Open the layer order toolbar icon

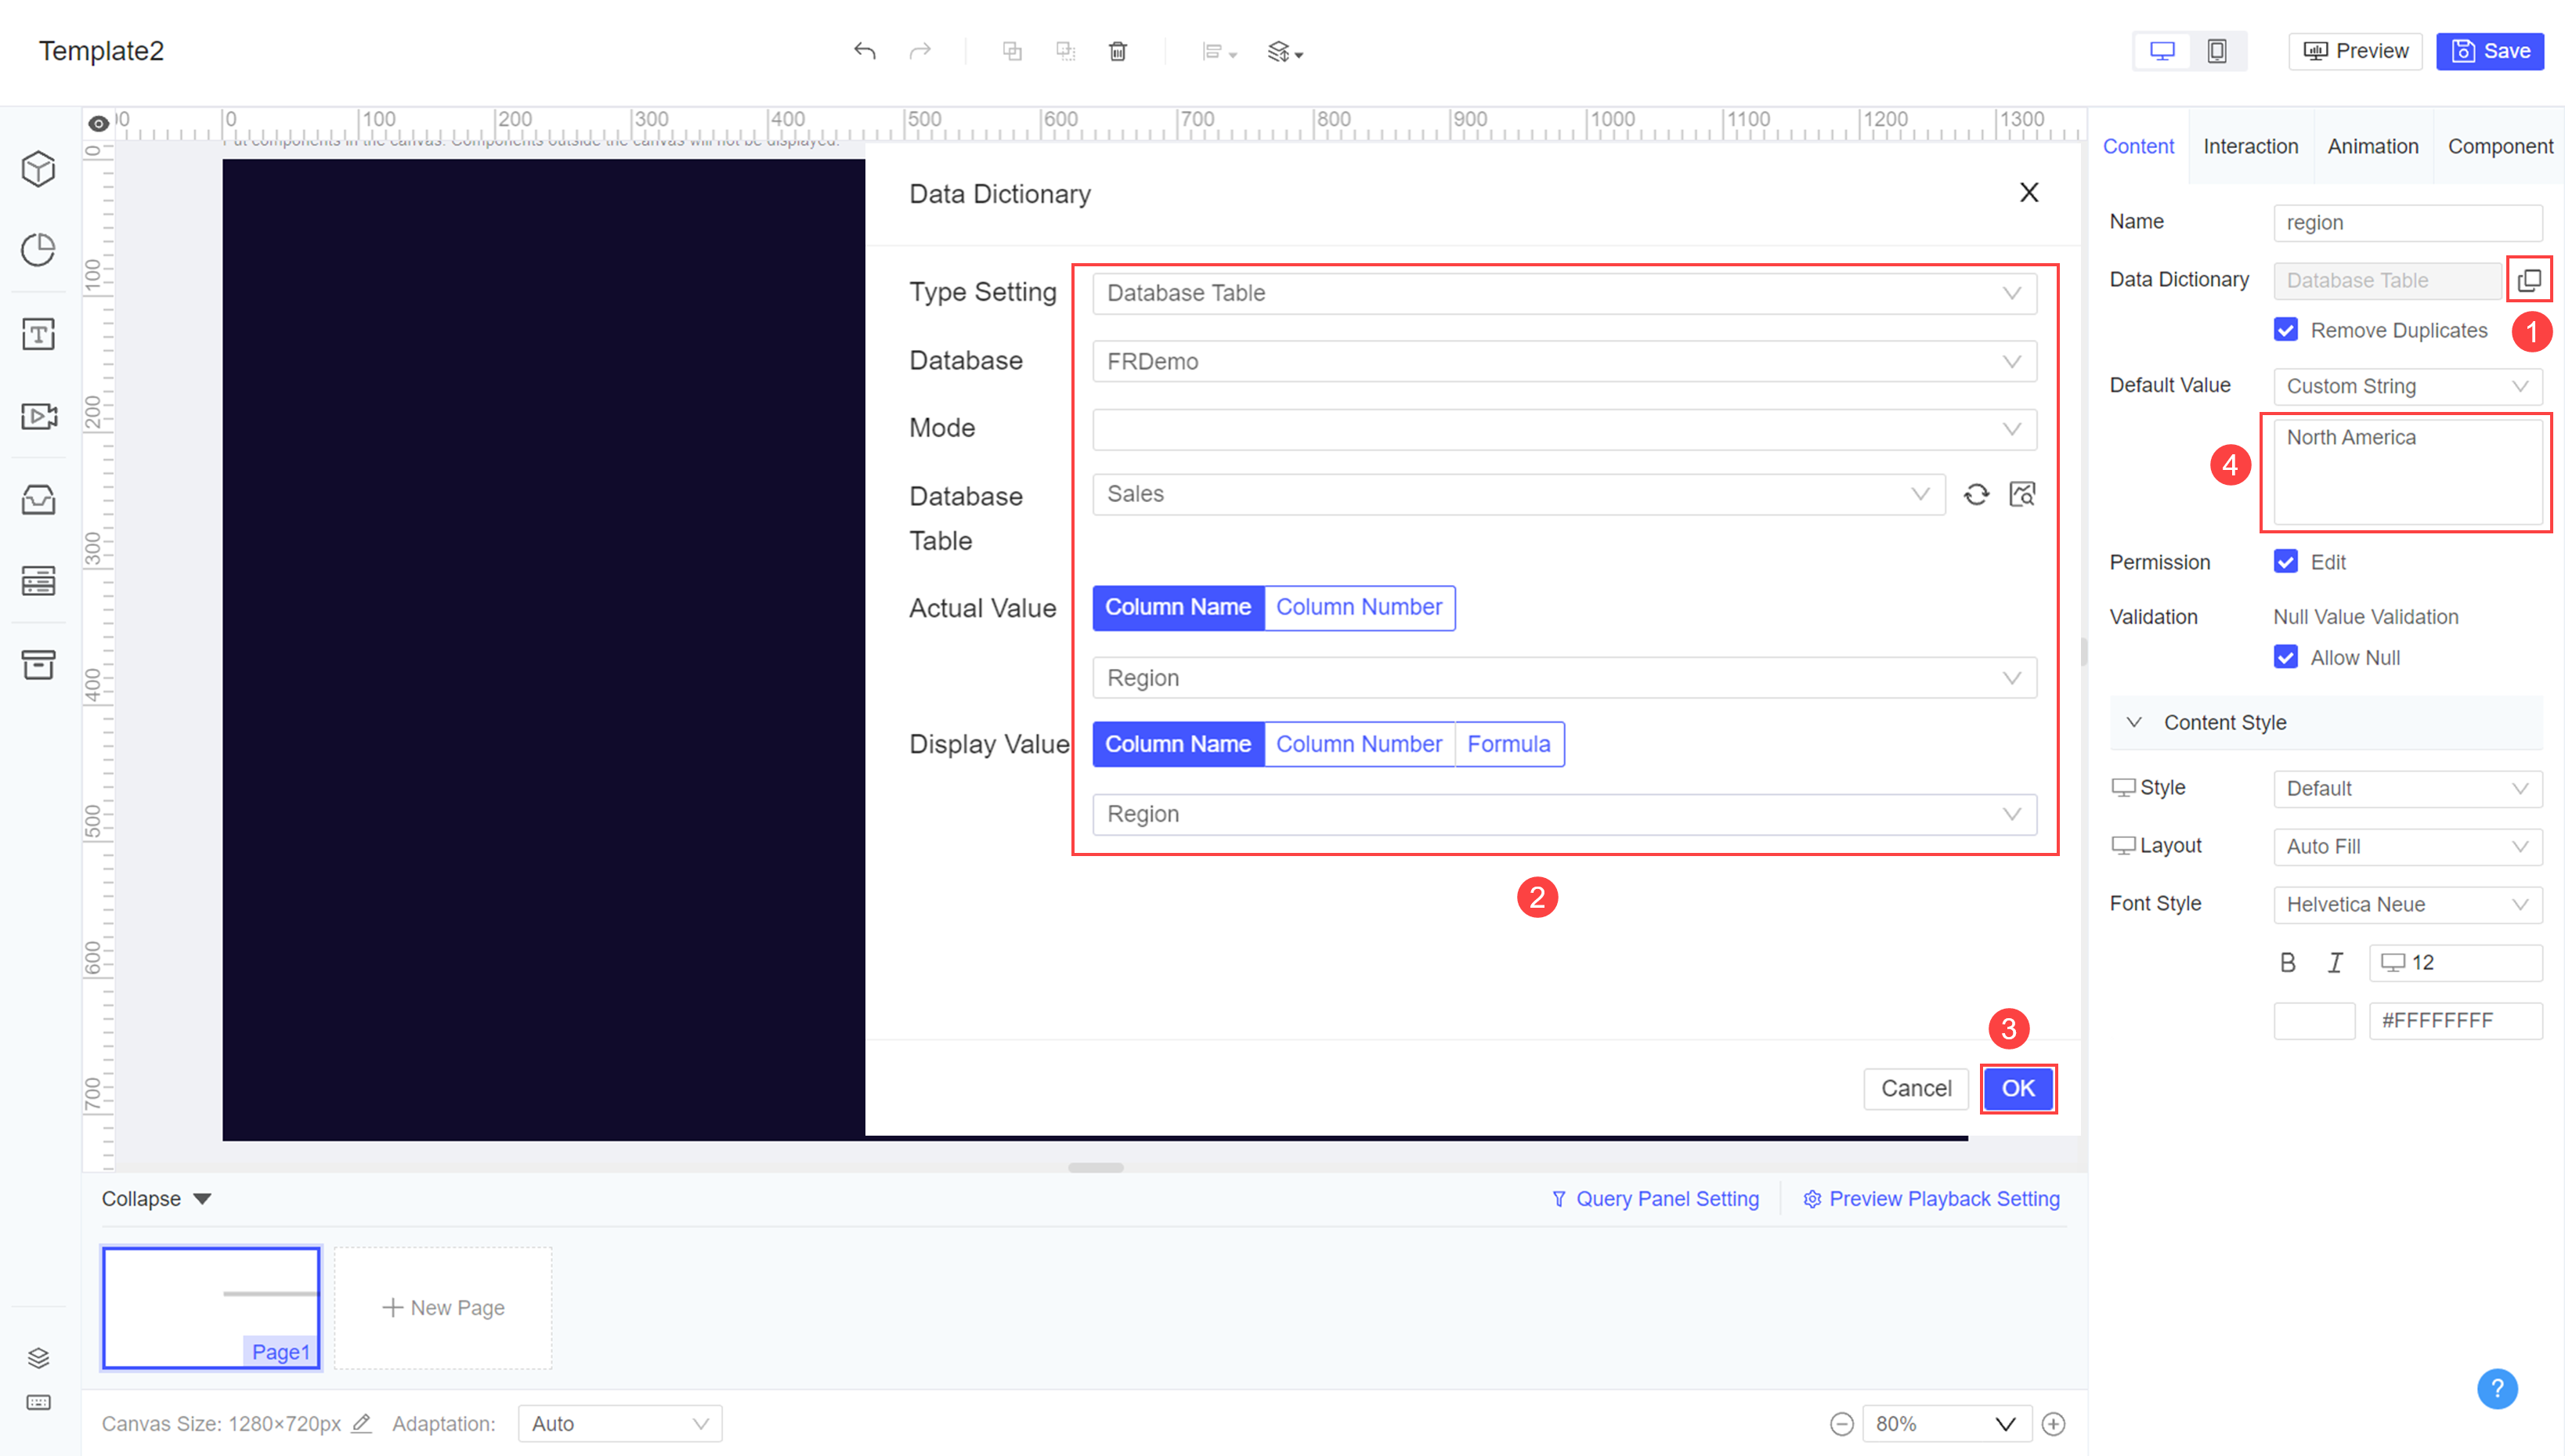coord(1285,52)
